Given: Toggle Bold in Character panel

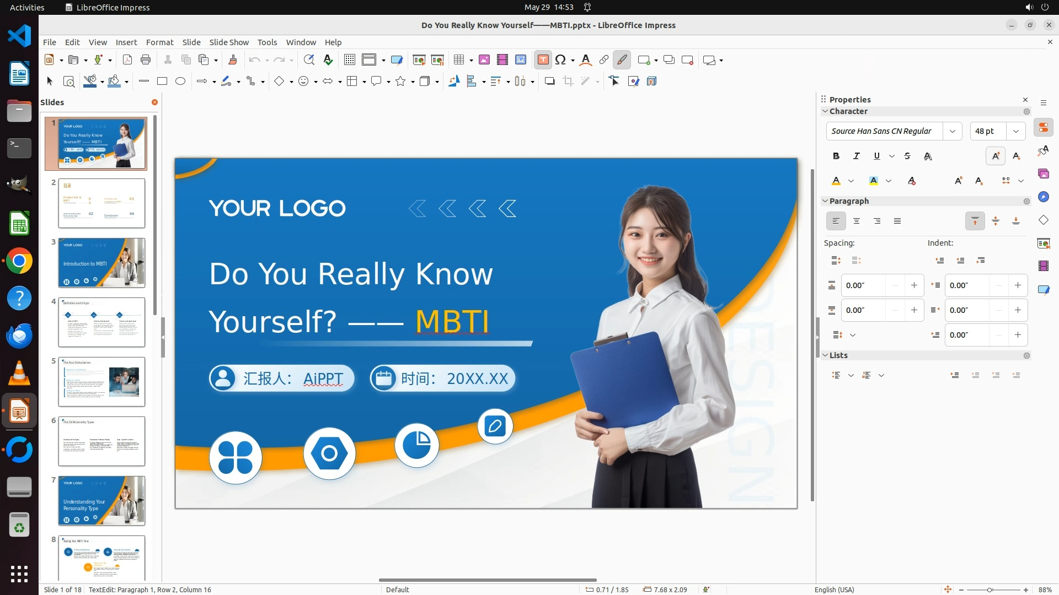Looking at the screenshot, I should tap(836, 156).
